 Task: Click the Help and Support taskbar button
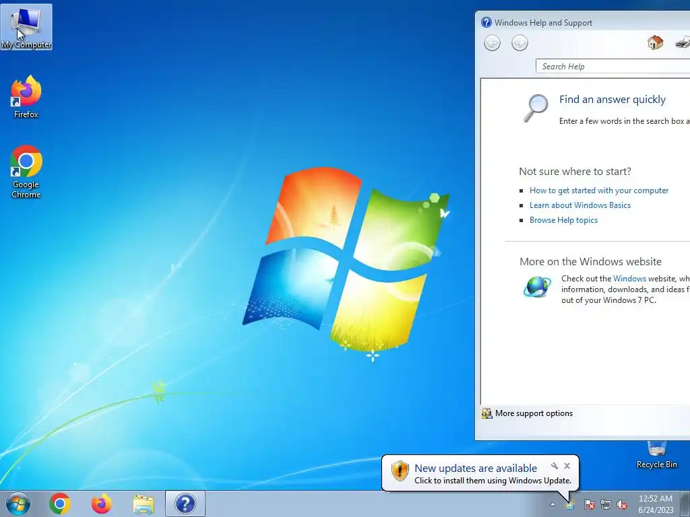(x=185, y=504)
